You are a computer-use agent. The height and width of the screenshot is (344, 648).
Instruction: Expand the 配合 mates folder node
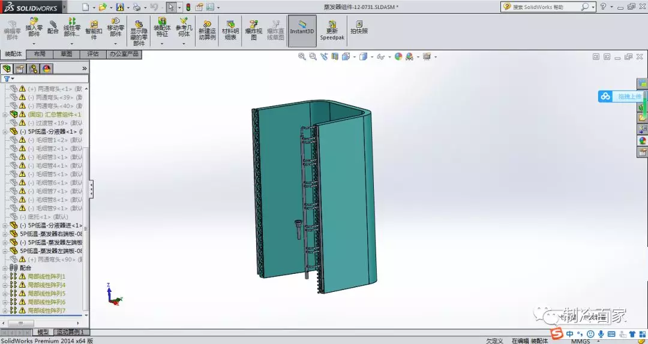click(5, 268)
